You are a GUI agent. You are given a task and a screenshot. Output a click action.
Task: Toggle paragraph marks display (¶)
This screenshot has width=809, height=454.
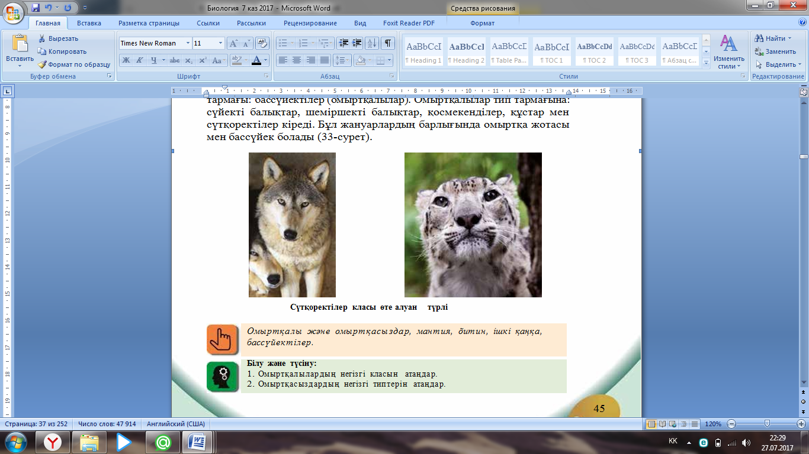click(387, 43)
